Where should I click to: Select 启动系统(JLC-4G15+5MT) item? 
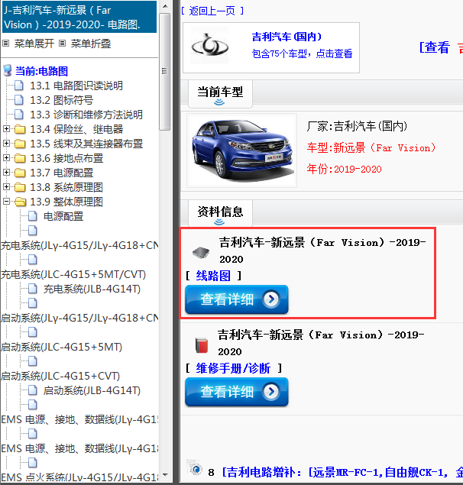pos(61,347)
